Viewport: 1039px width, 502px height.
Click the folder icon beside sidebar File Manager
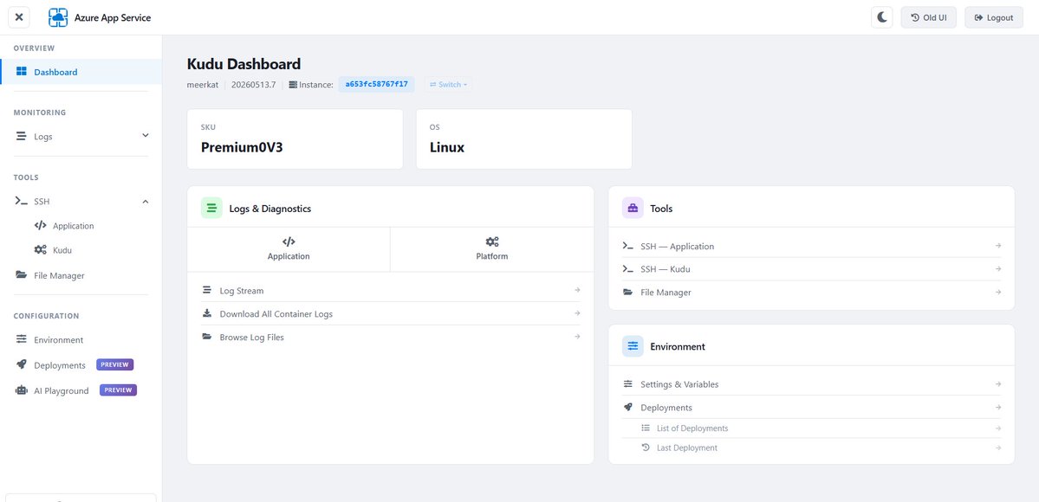(x=21, y=275)
